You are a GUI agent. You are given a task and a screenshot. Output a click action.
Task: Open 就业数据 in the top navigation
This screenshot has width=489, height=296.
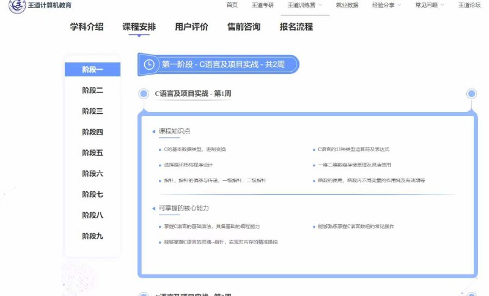[x=347, y=5]
